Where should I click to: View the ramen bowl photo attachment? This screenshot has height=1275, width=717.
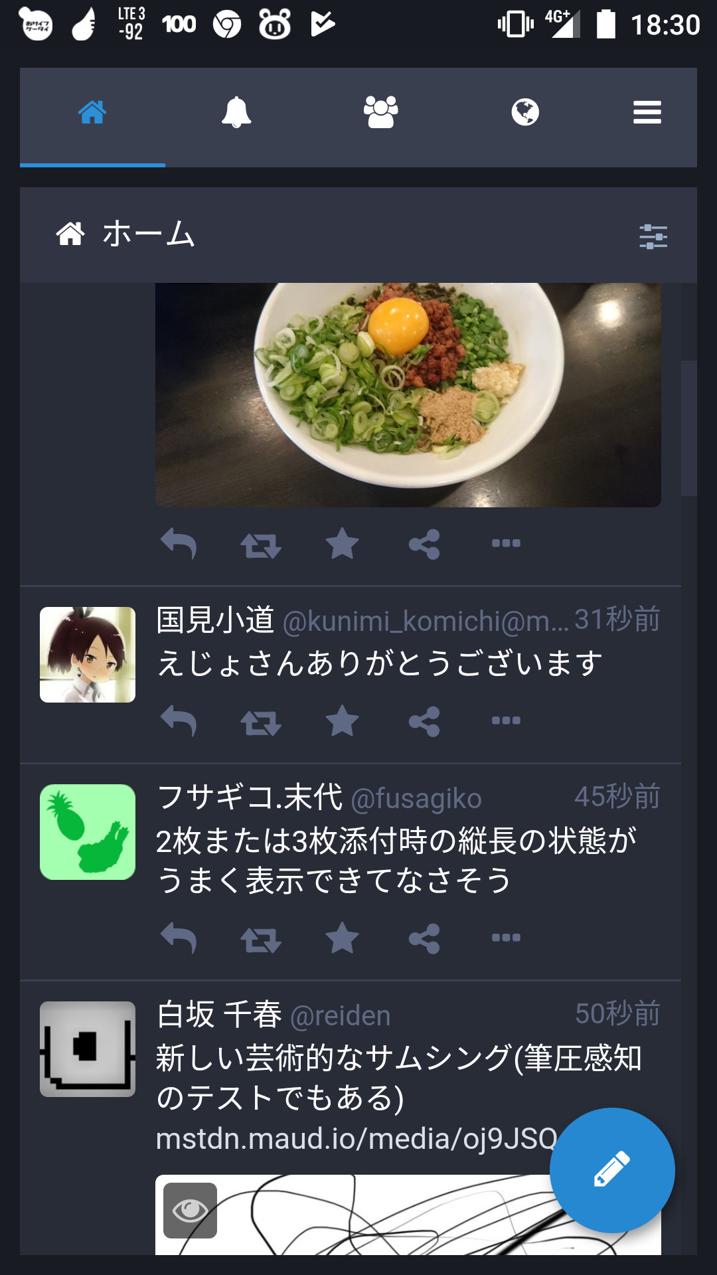point(408,395)
